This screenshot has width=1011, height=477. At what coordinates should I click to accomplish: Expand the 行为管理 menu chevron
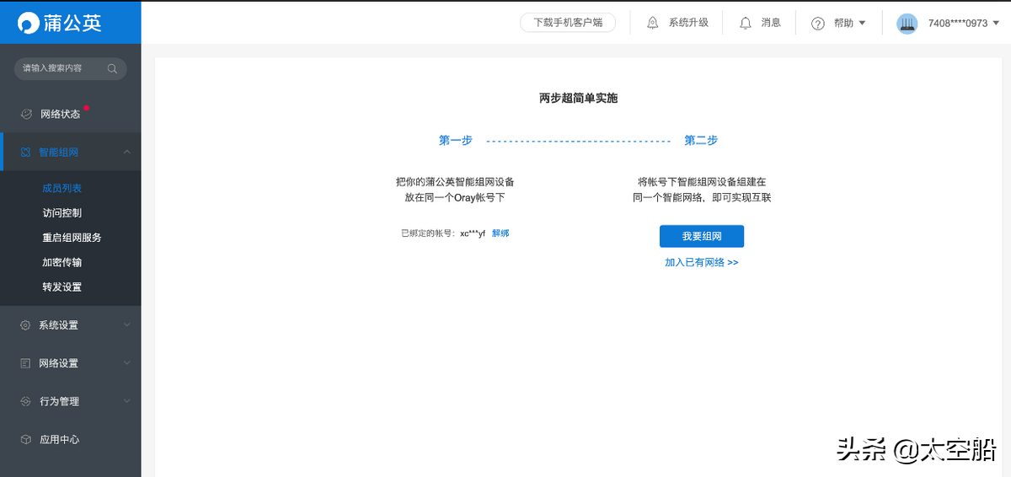point(126,401)
